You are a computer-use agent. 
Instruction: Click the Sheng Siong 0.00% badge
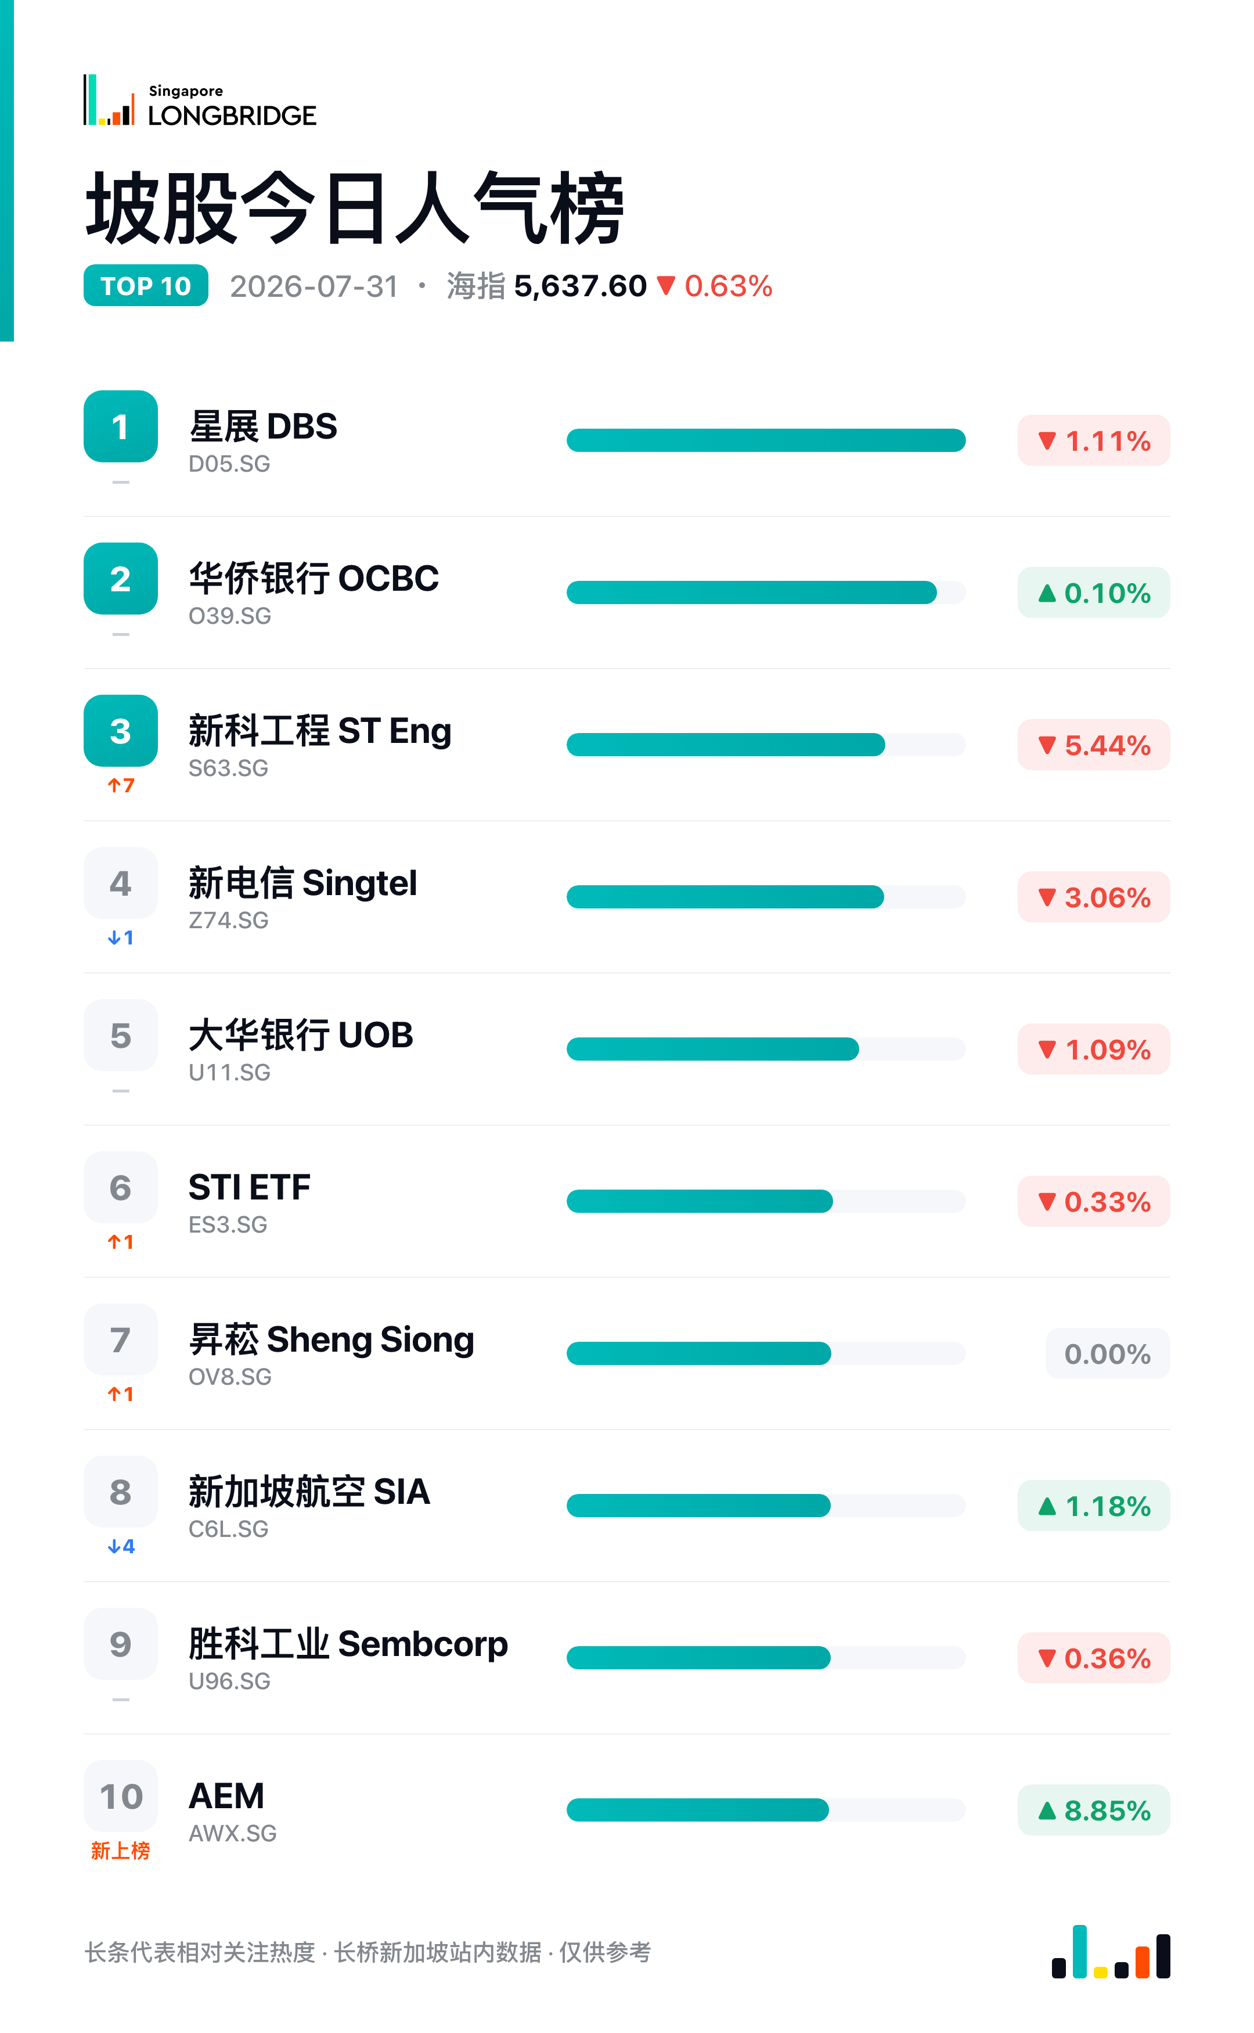[x=1107, y=1353]
